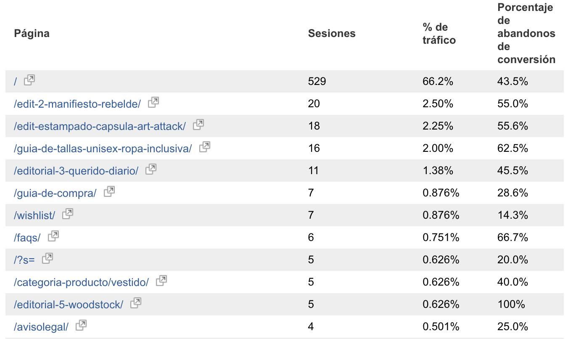Follow the /guia-de-tallas-unisex-ropa-inclusiva/ link
This screenshot has height=339, width=576.
(x=103, y=148)
